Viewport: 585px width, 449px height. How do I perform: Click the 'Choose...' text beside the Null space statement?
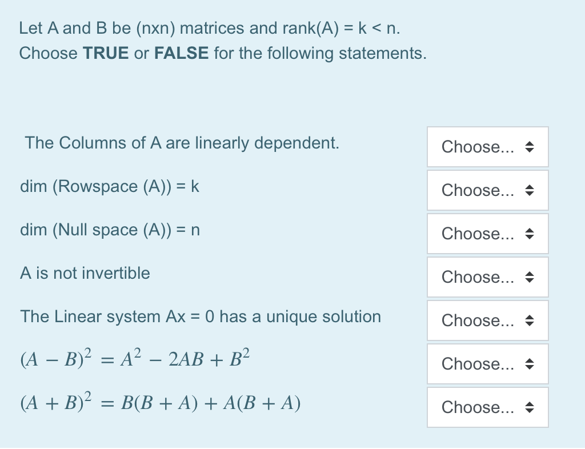pyautogui.click(x=478, y=234)
